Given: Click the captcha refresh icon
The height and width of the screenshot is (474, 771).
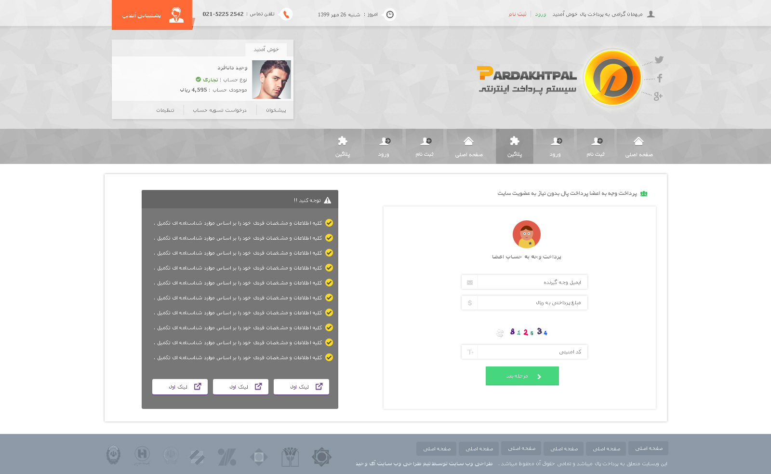Looking at the screenshot, I should click(x=500, y=333).
